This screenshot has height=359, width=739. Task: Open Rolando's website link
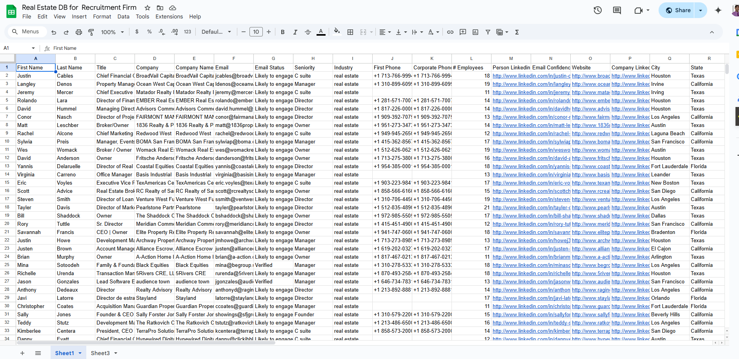click(591, 100)
